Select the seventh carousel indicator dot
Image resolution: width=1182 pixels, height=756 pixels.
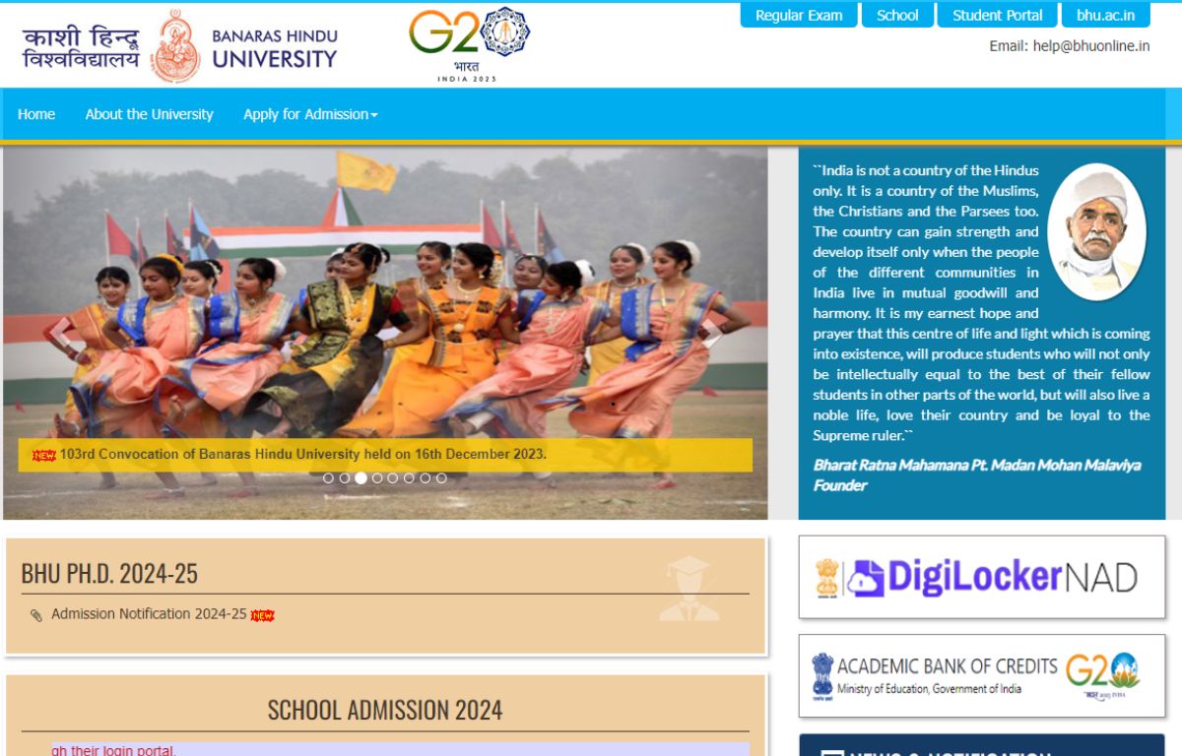(x=426, y=478)
